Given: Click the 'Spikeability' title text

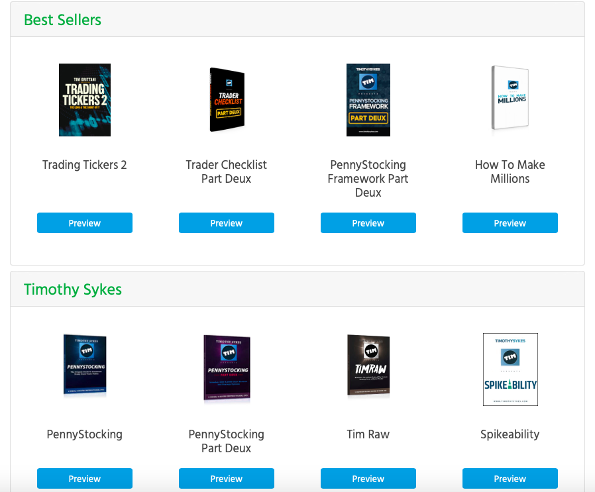Looking at the screenshot, I should coord(510,434).
